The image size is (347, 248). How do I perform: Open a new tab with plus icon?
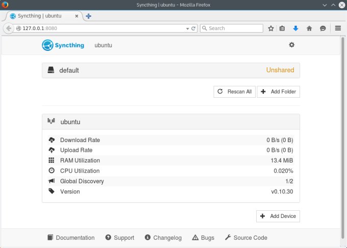click(x=88, y=16)
